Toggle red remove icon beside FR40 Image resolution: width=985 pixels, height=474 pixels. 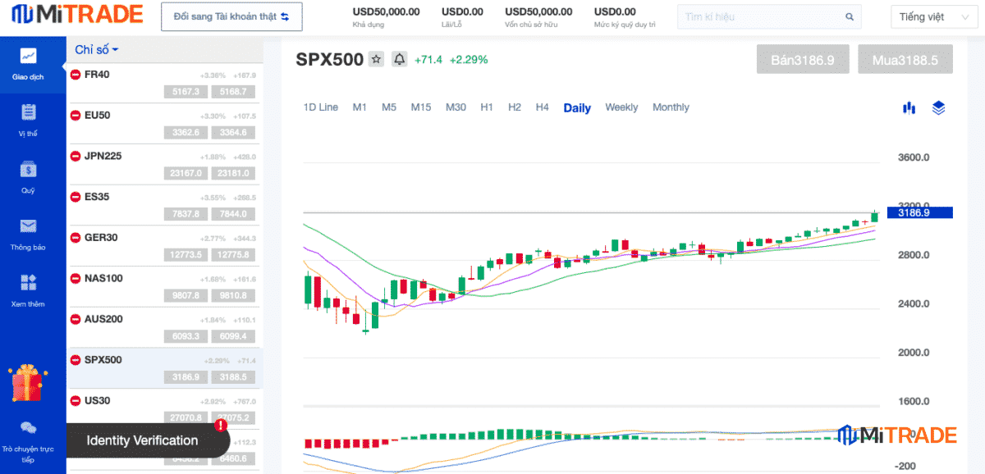76,75
